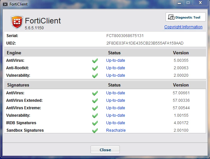
Task: Click the Anti-Rootkit: engine label
Action: [17, 68]
